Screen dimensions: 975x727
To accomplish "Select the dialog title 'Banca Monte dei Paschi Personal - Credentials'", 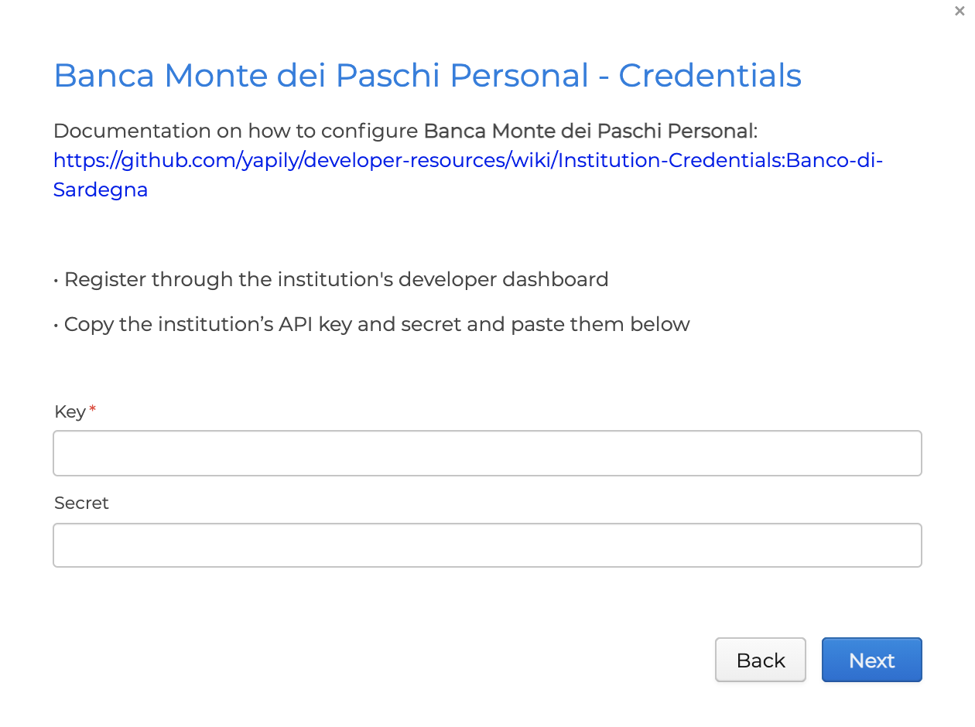I will (428, 76).
